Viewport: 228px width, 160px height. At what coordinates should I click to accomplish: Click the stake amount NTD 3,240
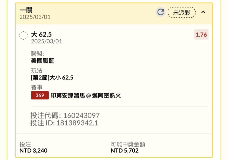33,151
